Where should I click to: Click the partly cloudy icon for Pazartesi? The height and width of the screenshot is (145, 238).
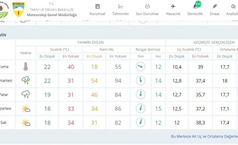(26, 109)
